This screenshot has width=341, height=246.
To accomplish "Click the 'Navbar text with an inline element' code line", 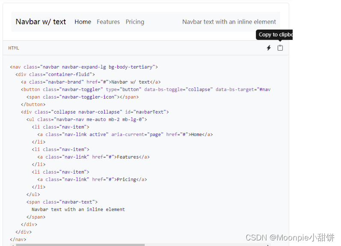I will tap(78, 210).
